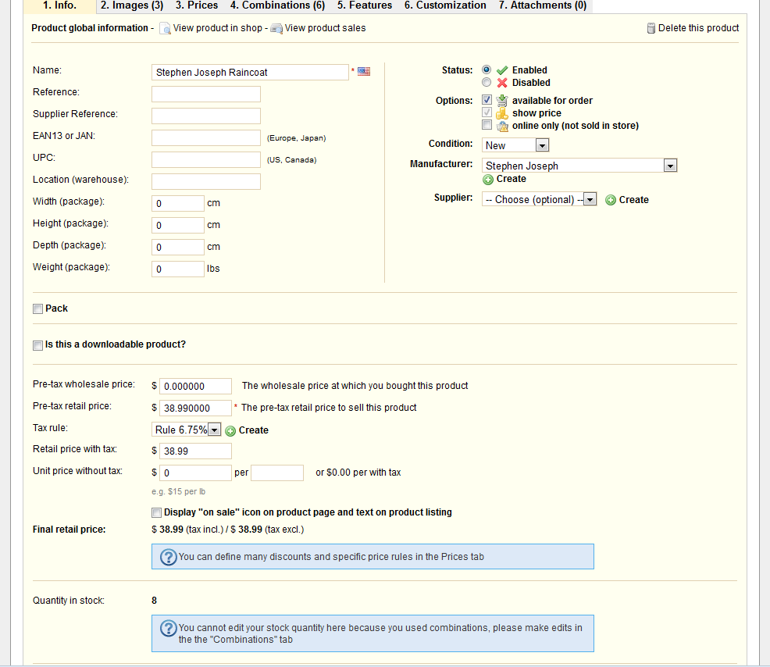
Task: Click the Pre-tax wholesale price field
Action: pyautogui.click(x=195, y=386)
